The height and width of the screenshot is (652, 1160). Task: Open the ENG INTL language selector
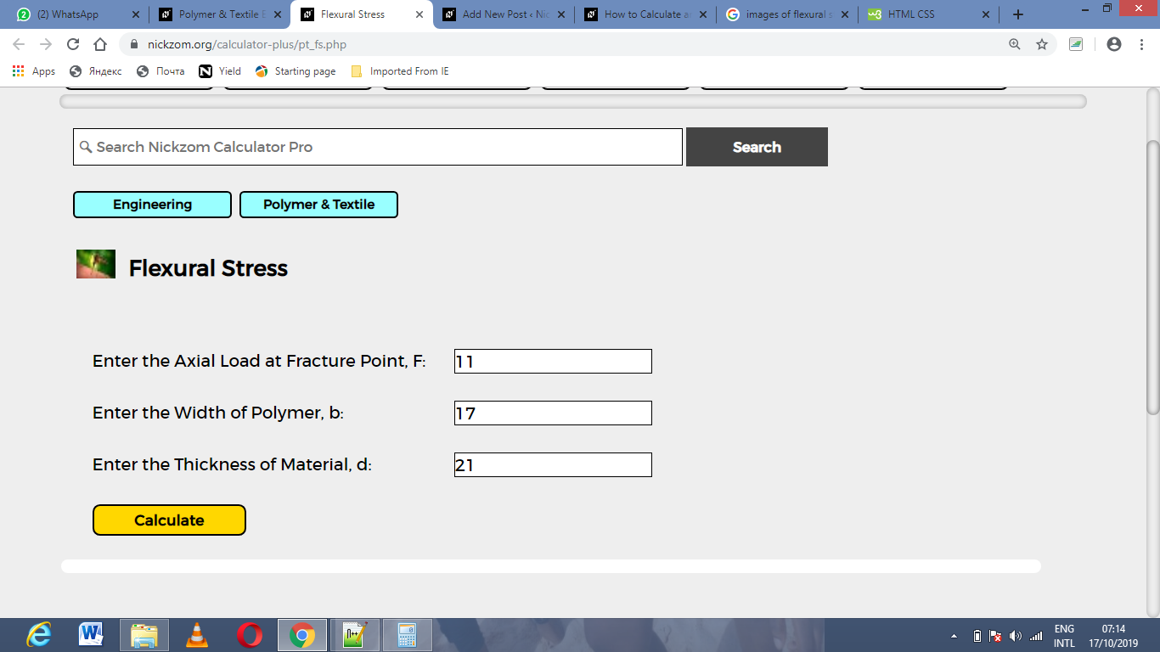point(1064,636)
